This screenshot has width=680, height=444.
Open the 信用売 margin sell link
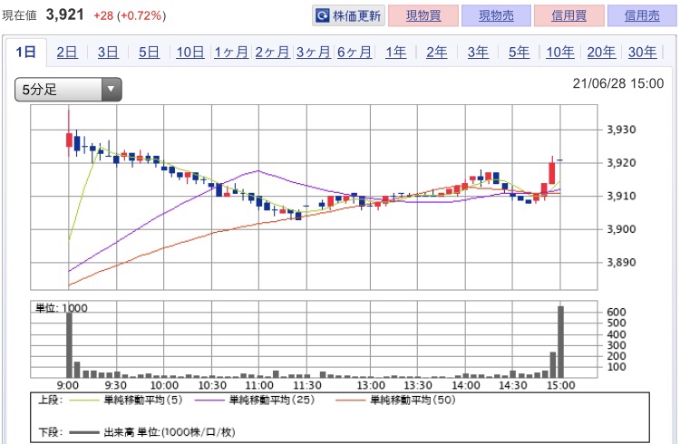point(642,16)
